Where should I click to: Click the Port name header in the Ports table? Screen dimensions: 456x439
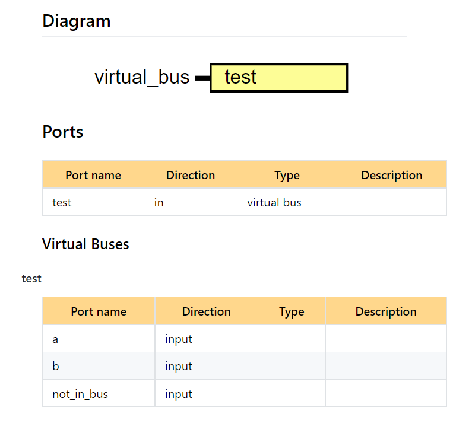[x=93, y=175]
